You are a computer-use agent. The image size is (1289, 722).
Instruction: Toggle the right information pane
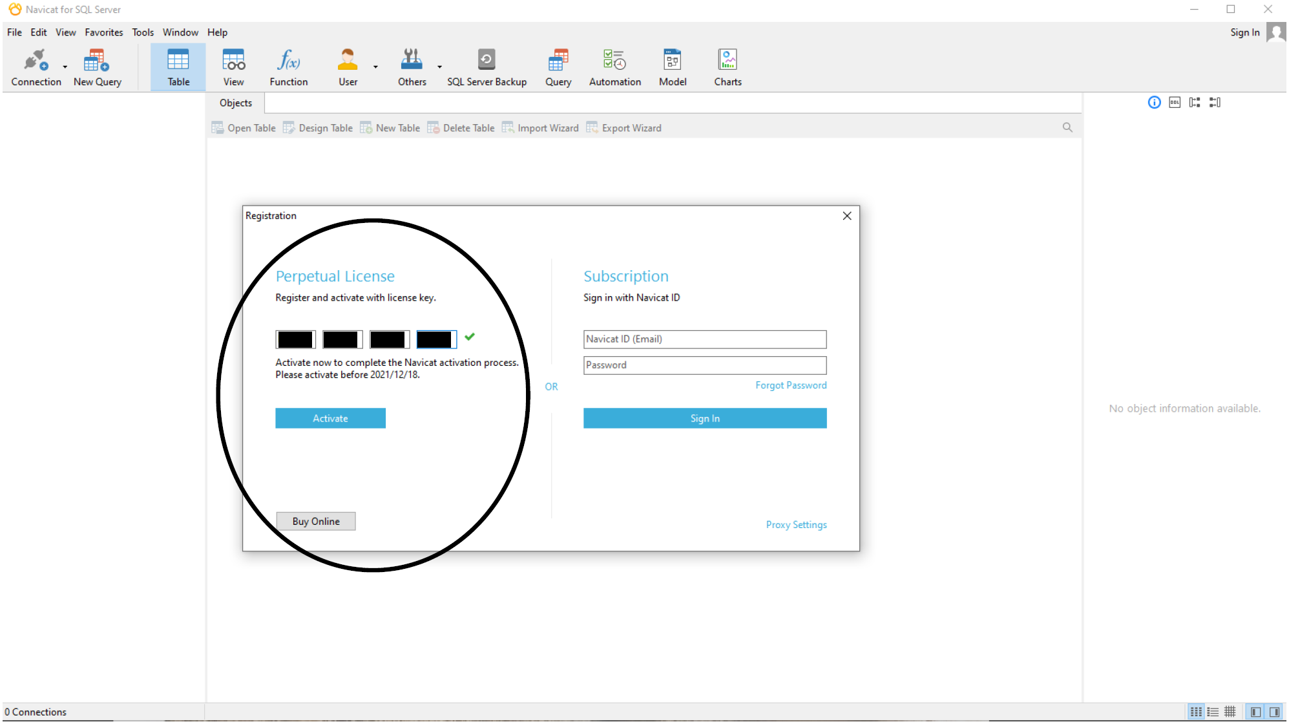click(x=1274, y=712)
